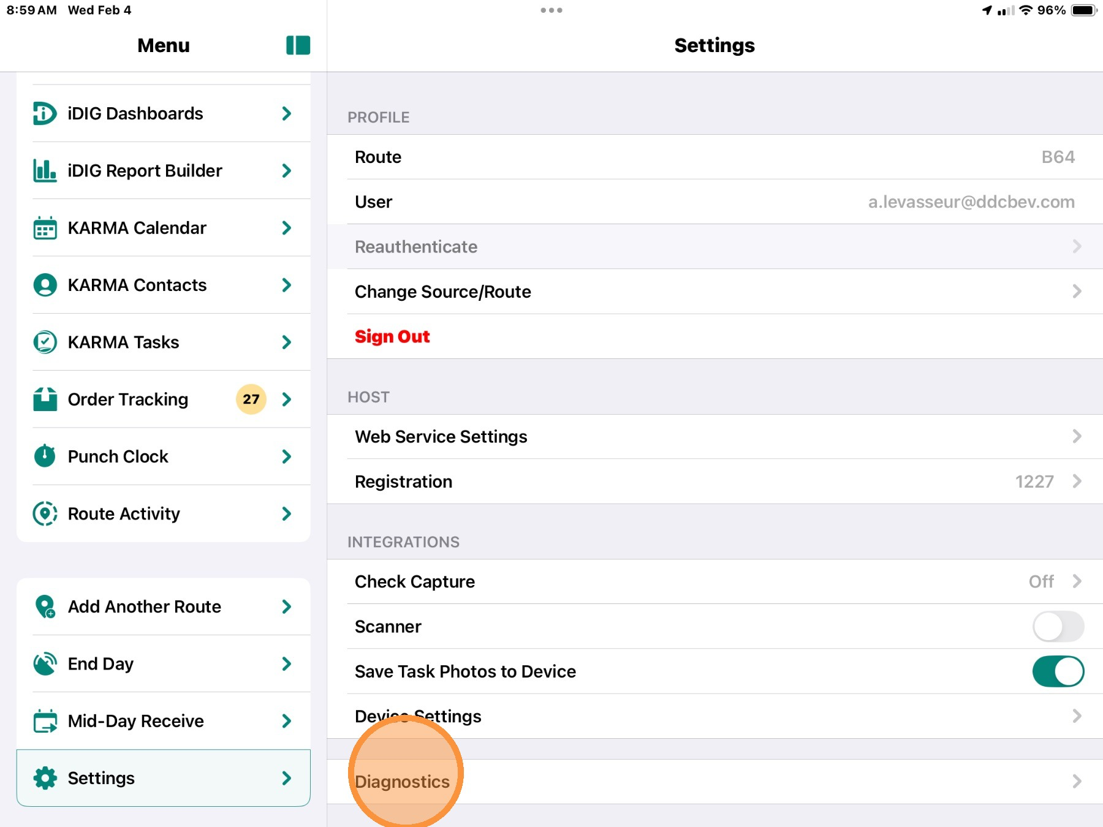The height and width of the screenshot is (827, 1103).
Task: Tap the battery indicator icon
Action: tap(1083, 10)
